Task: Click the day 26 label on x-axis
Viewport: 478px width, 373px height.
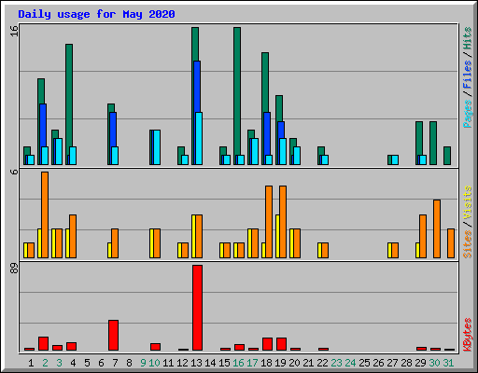Action: 378,363
